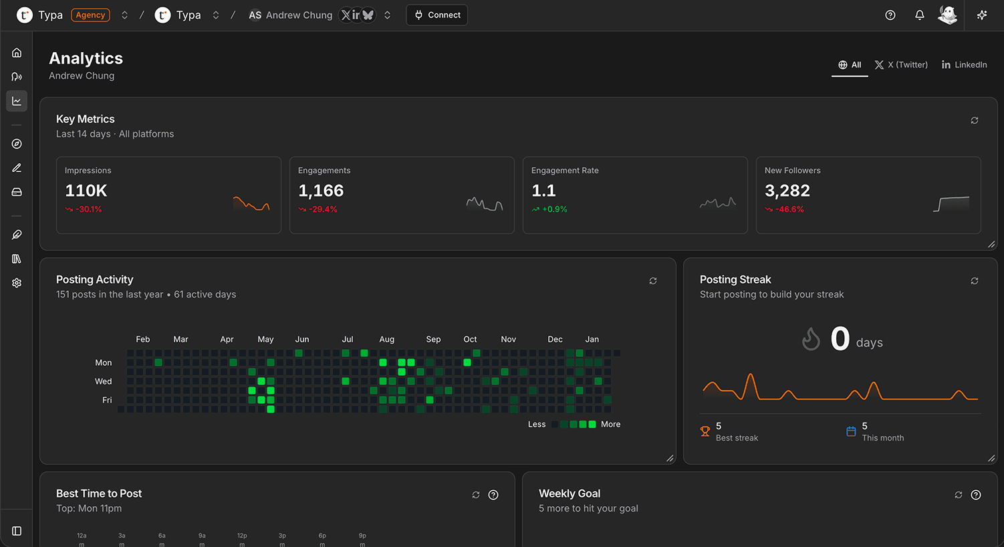Open the quill pen icon in sidebar

(16, 234)
